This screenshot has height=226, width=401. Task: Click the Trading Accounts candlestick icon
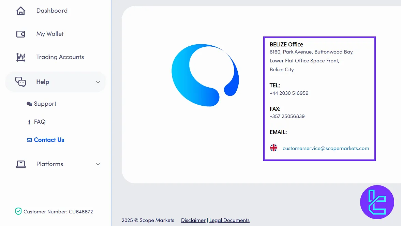tap(21, 57)
